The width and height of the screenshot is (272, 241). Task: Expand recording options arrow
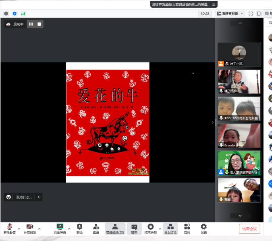click(x=160, y=229)
